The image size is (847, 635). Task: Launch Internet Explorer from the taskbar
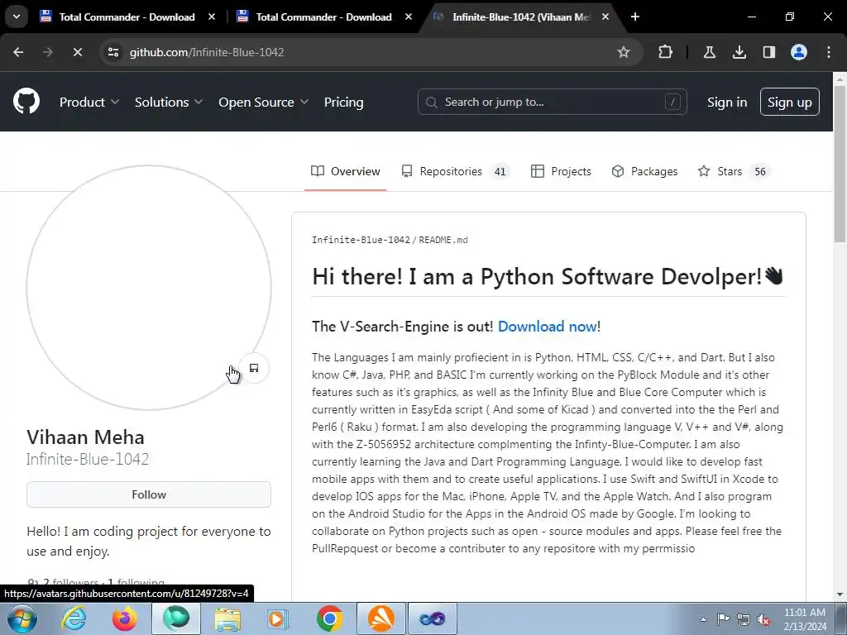click(74, 618)
